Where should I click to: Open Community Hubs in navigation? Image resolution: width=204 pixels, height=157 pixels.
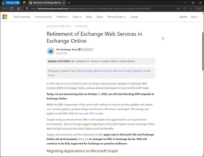coord(43,17)
